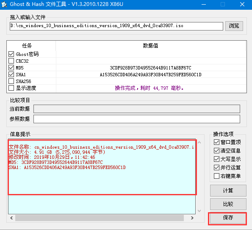Toggle the 清空信息 option
Viewport: 252px width, 230px height.
pos(216,151)
